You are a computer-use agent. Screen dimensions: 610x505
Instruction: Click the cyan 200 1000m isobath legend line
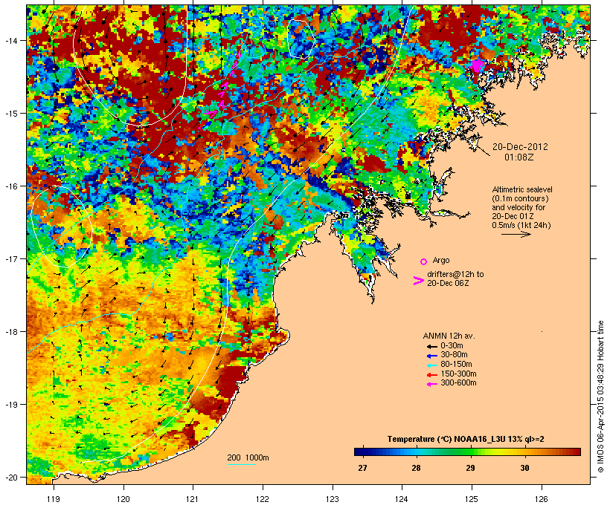(x=241, y=464)
